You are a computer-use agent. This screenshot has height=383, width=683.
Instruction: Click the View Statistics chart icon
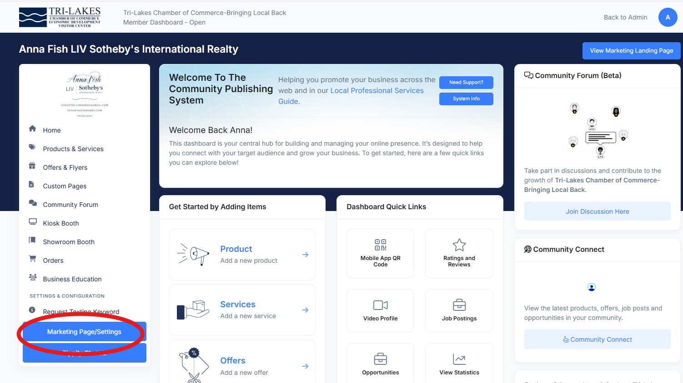[x=459, y=359]
